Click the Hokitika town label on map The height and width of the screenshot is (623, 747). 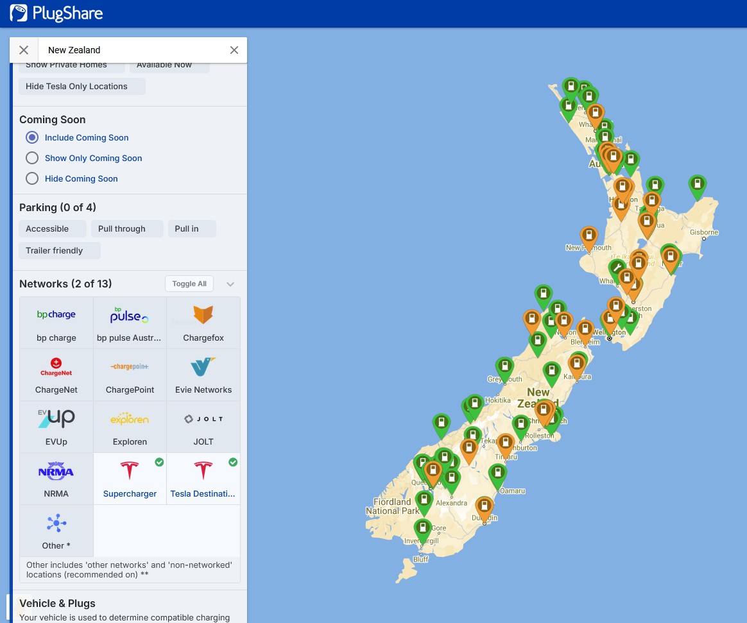coord(498,400)
